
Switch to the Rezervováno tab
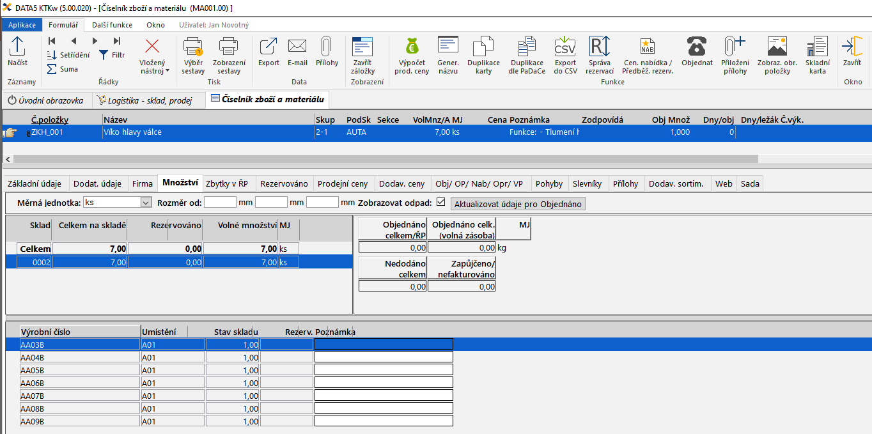(283, 183)
